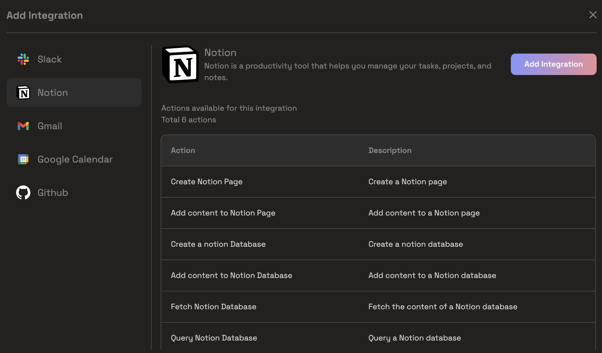Click description 'Create a Notion page'
This screenshot has height=353, width=602.
click(x=408, y=182)
